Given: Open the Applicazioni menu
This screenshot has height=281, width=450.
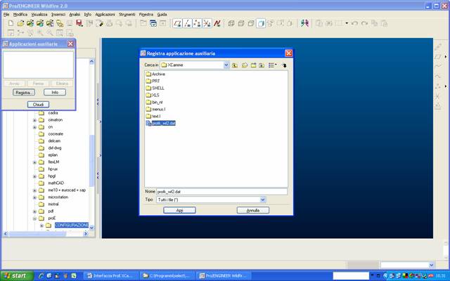Looking at the screenshot, I should (x=105, y=14).
